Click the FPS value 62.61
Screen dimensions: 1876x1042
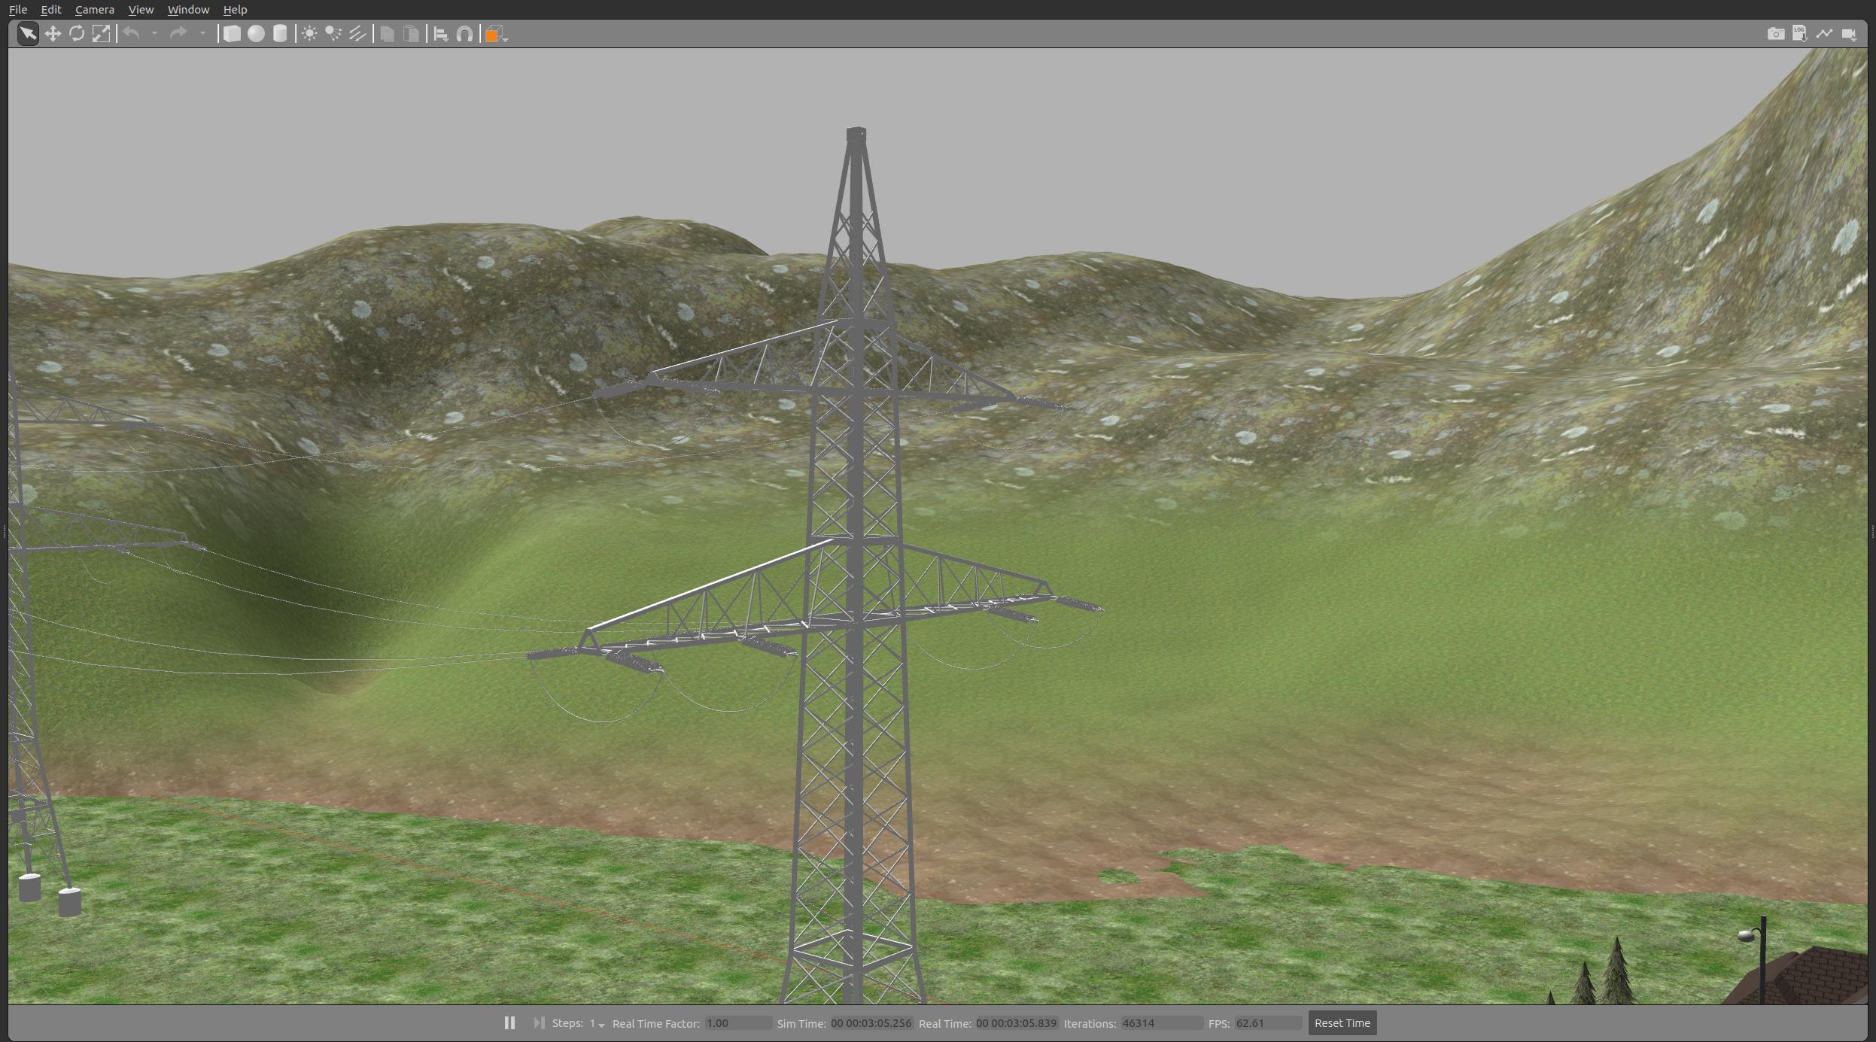tap(1268, 1023)
